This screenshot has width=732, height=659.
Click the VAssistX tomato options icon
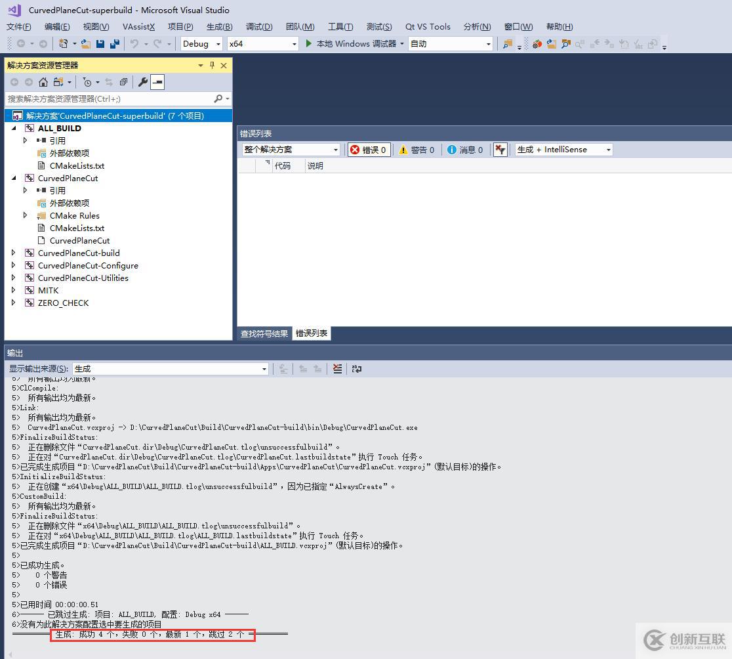click(x=537, y=44)
